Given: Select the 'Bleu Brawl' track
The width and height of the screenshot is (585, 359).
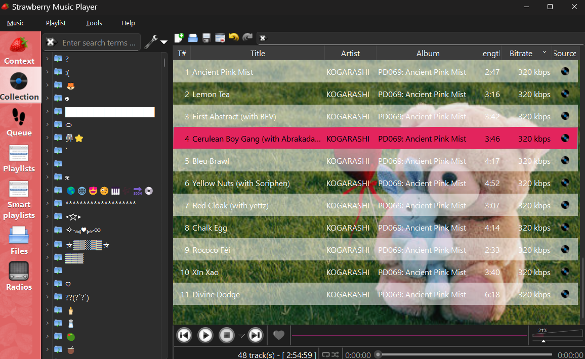Looking at the screenshot, I should pyautogui.click(x=375, y=161).
